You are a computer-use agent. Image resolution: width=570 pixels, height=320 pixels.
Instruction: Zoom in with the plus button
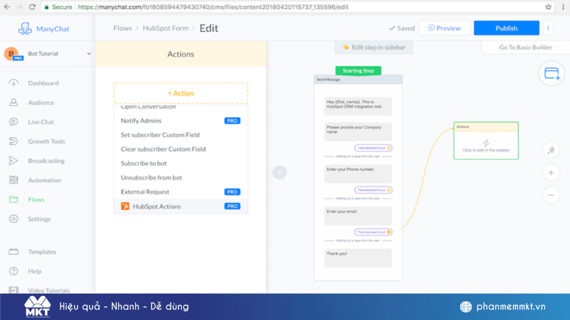pos(551,173)
